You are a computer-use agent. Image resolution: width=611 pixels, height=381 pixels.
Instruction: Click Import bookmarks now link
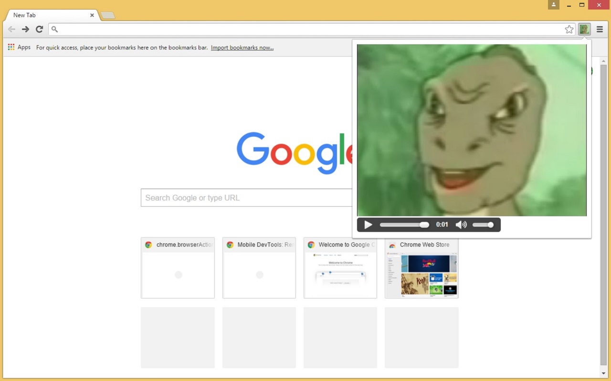[x=242, y=48]
